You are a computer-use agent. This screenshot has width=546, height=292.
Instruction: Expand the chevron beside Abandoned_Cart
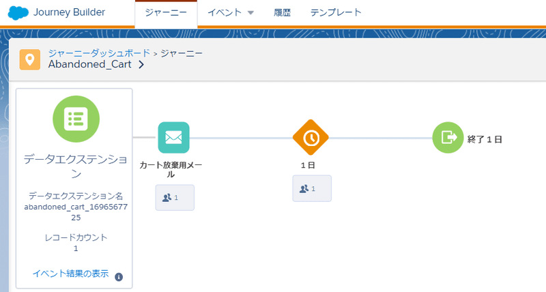point(141,64)
